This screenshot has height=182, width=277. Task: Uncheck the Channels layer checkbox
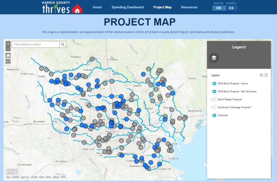pos(214,115)
